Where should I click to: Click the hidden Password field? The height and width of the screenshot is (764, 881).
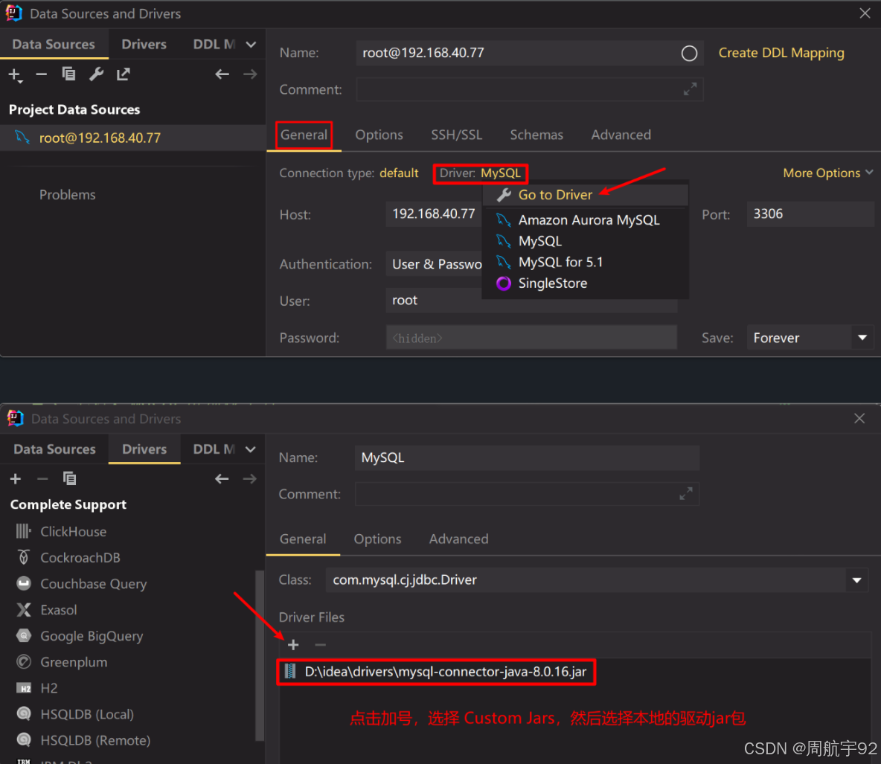pyautogui.click(x=531, y=338)
